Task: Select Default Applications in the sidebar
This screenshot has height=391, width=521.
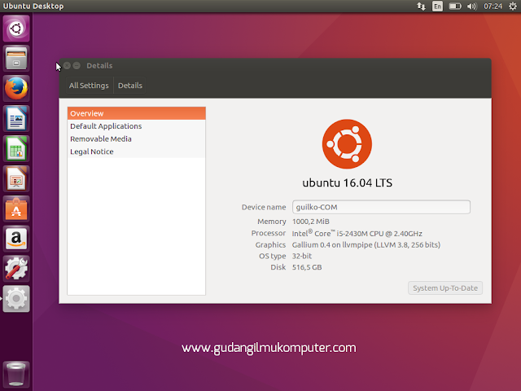Action: tap(136, 126)
